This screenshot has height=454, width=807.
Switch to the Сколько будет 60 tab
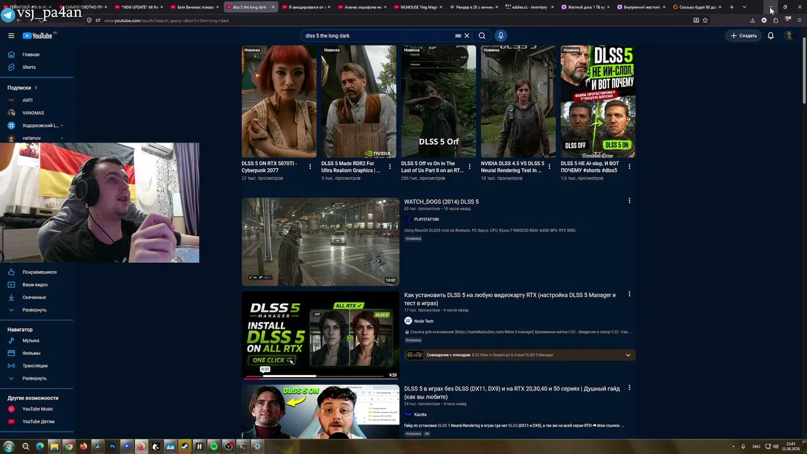[697, 7]
